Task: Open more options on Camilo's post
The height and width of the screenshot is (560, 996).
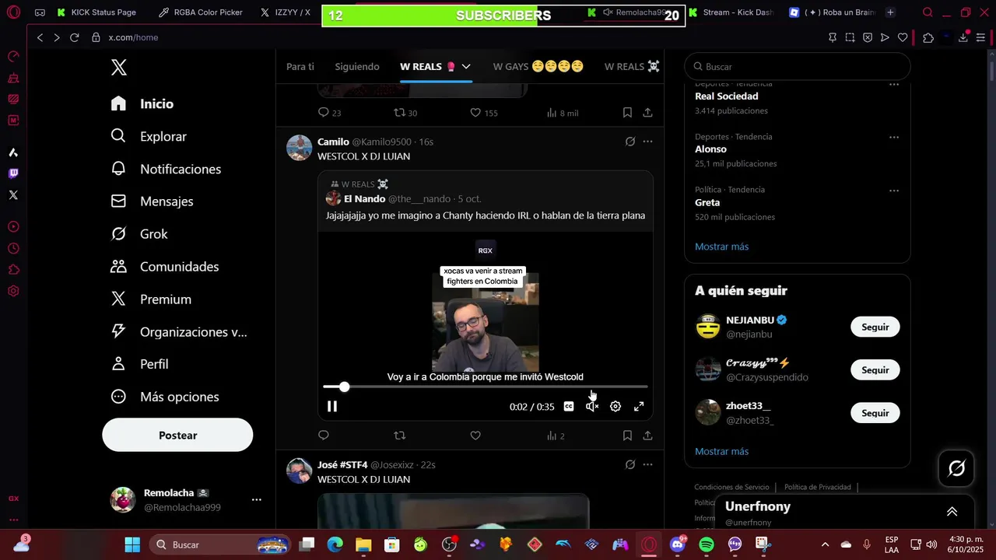Action: [x=647, y=142]
